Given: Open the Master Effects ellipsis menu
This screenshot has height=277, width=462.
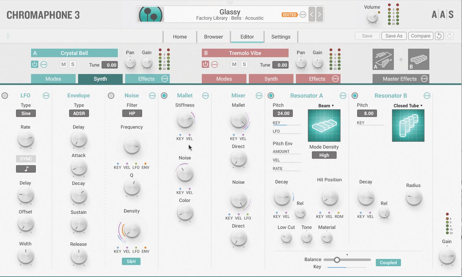Looking at the screenshot, I should pyautogui.click(x=424, y=78).
